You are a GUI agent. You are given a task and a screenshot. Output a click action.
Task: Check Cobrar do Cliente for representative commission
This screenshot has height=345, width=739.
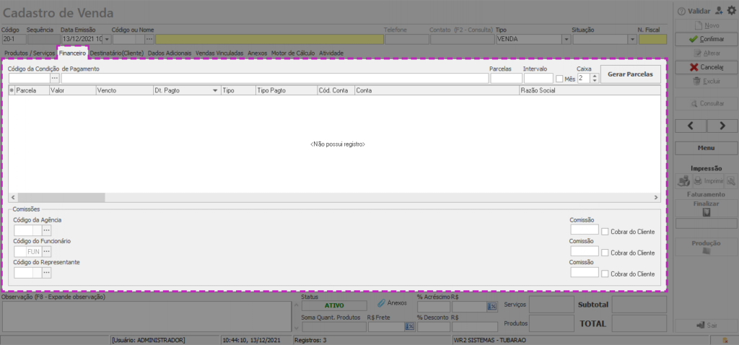605,274
